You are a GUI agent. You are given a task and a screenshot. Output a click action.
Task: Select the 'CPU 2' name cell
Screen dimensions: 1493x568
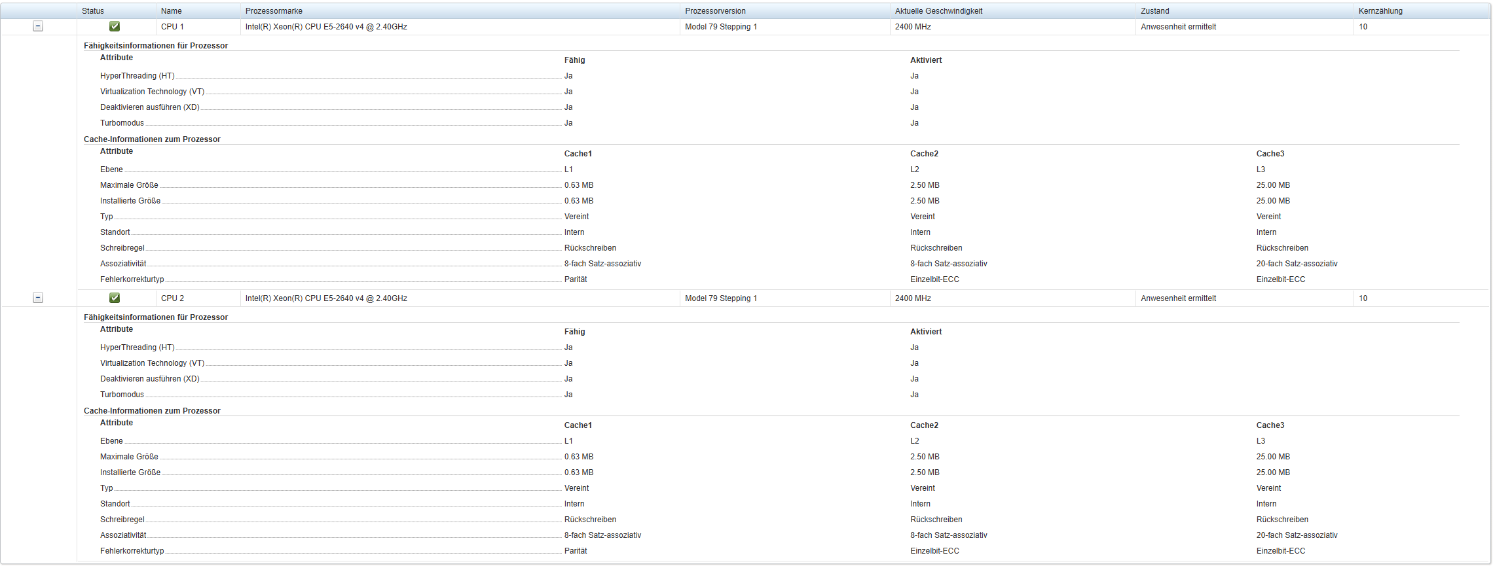click(x=172, y=298)
